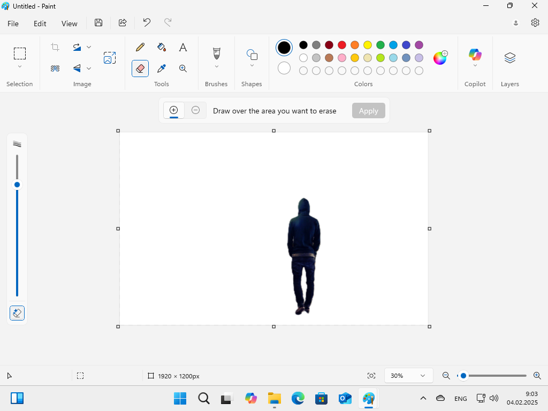Pick the red color swatch
The width and height of the screenshot is (548, 411).
(342, 45)
